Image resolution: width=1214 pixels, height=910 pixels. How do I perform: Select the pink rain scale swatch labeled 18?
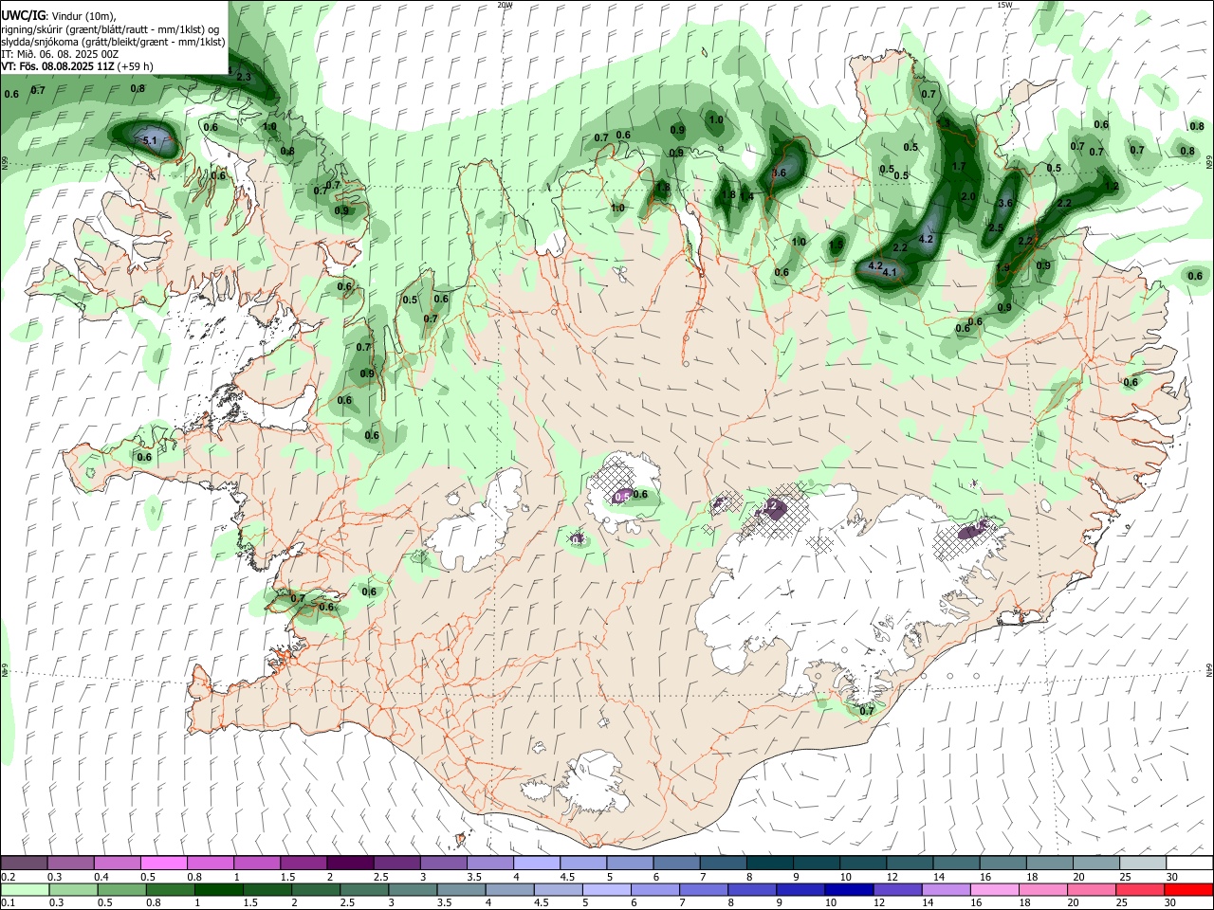click(x=1041, y=889)
